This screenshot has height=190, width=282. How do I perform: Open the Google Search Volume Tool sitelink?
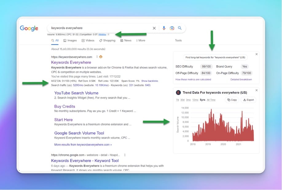pyautogui.click(x=79, y=133)
